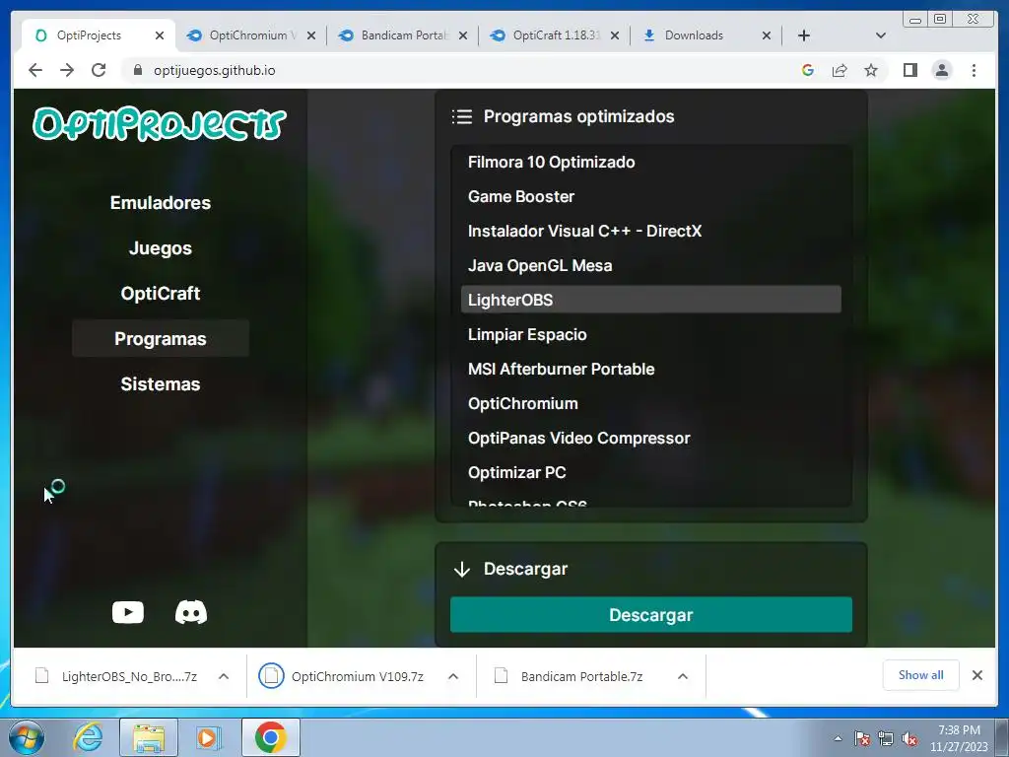Close the downloads shelf with X

[977, 675]
